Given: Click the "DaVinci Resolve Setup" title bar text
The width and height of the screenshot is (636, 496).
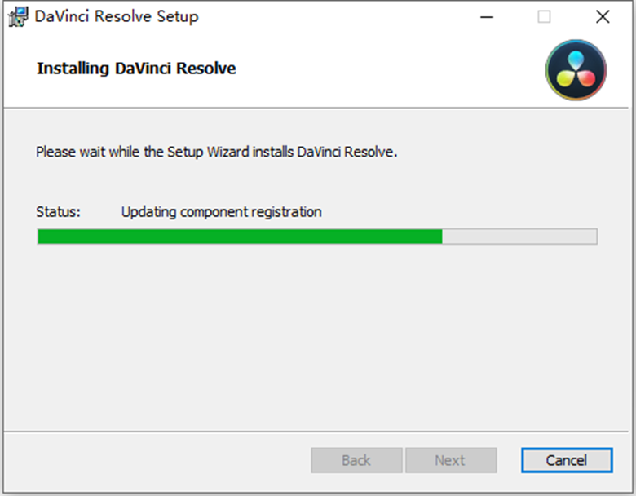Looking at the screenshot, I should [117, 16].
